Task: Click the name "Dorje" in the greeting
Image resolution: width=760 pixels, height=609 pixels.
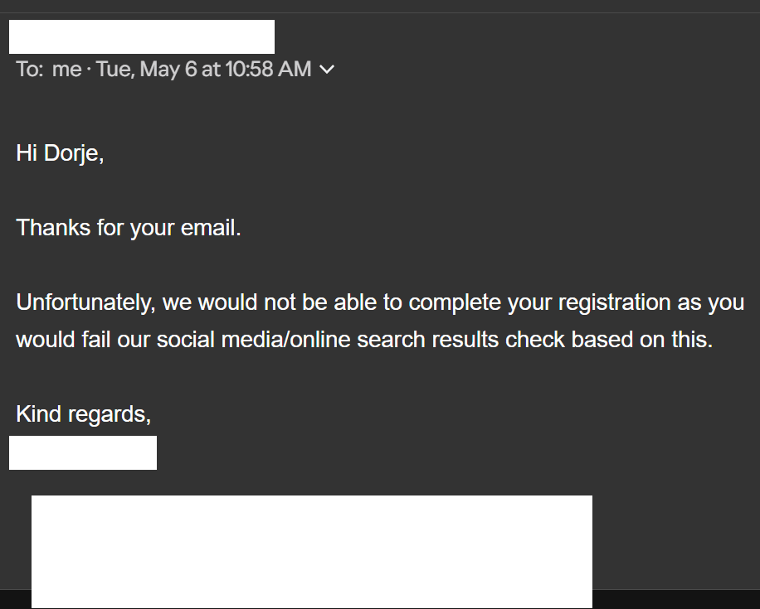Action: coord(71,153)
